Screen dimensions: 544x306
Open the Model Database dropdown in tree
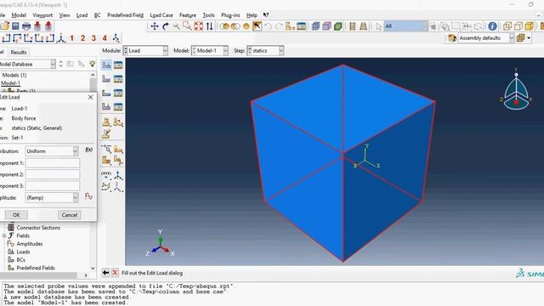(27, 65)
